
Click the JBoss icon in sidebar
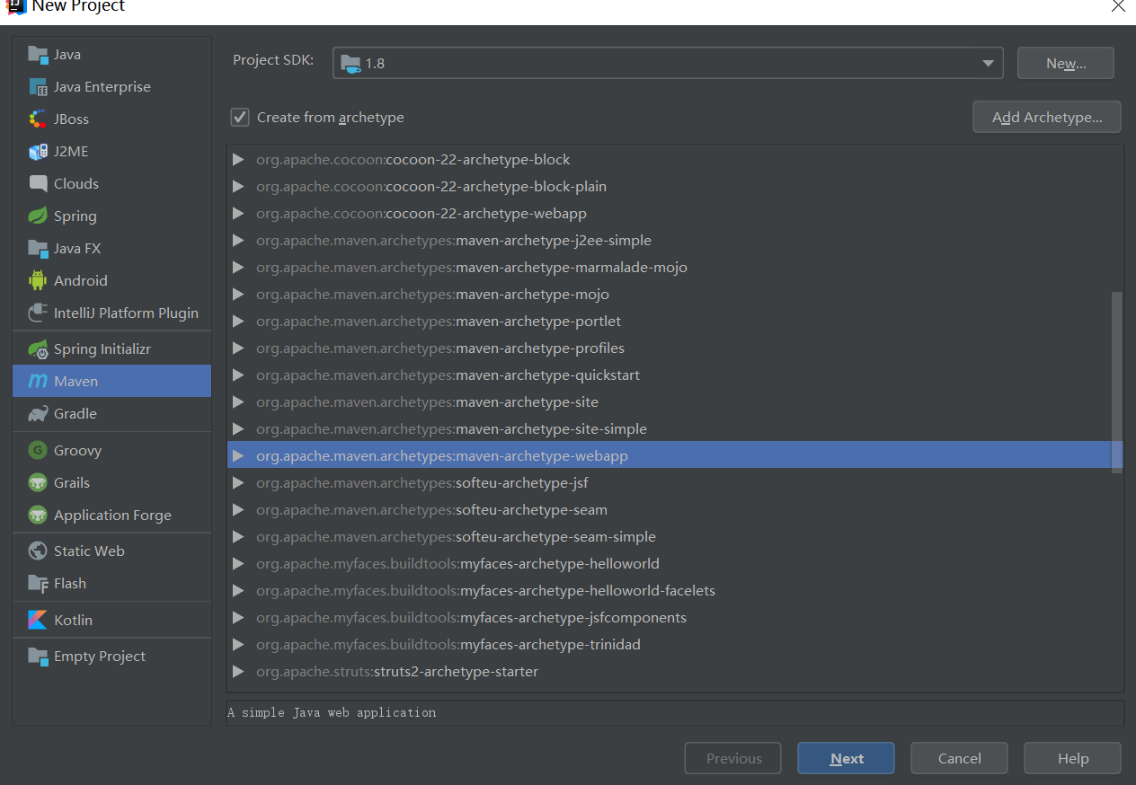coord(38,119)
